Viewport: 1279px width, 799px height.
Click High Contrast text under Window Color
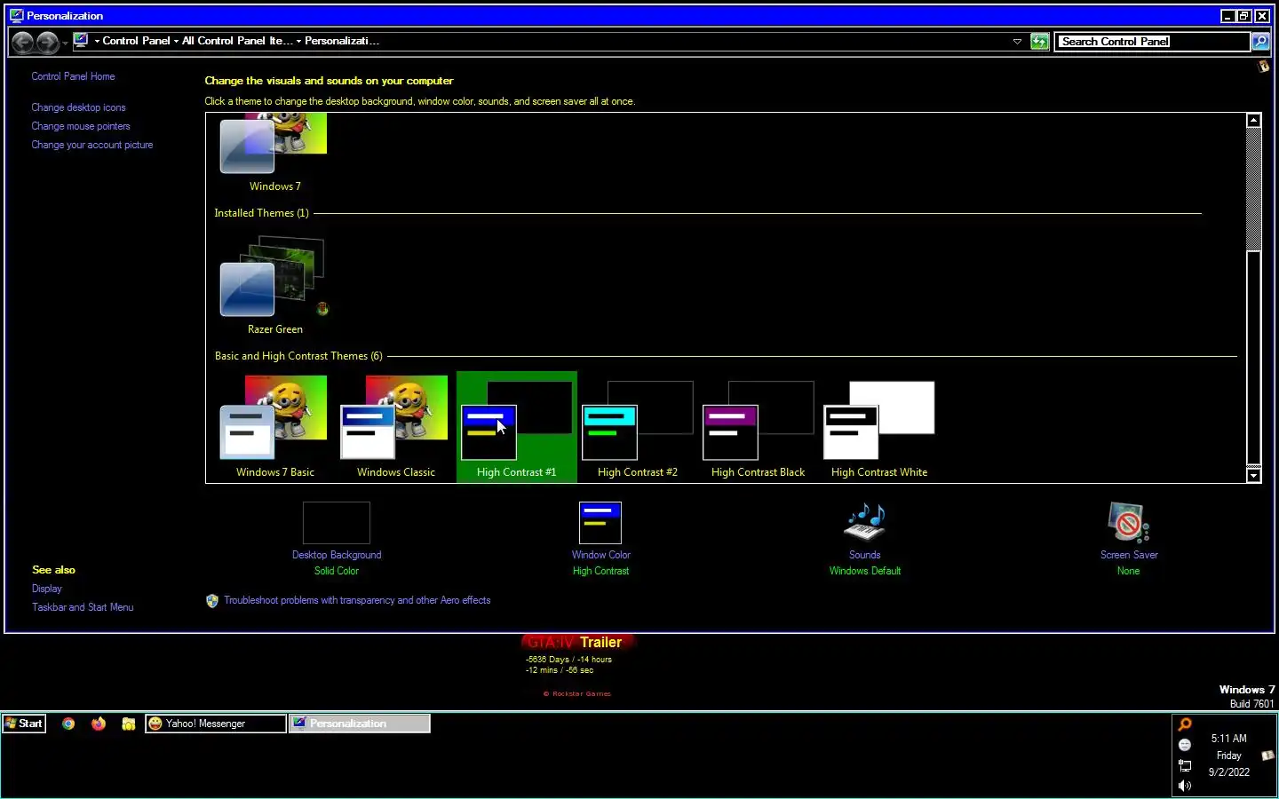[x=600, y=571]
